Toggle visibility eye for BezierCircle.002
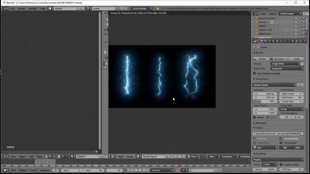The image size is (310, 174). [x=296, y=18]
